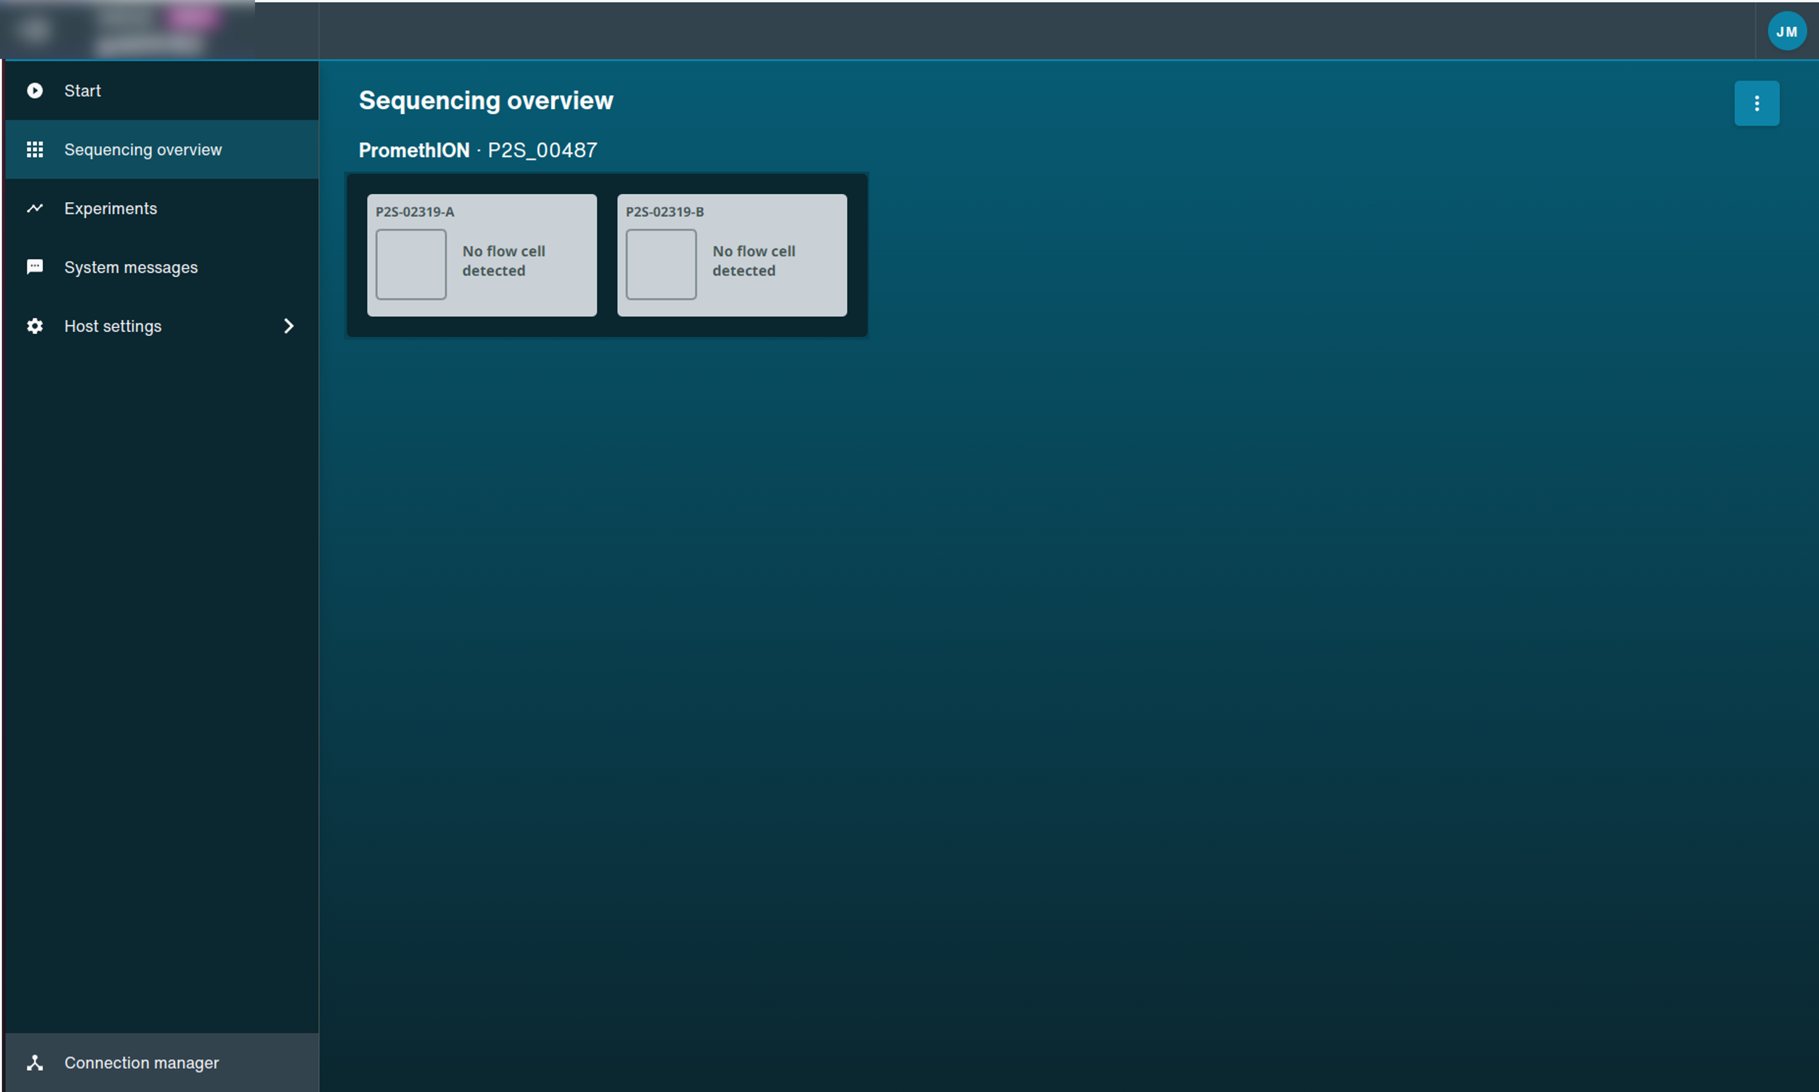Select the Sequencing overview menu label
Image resolution: width=1819 pixels, height=1092 pixels.
[143, 150]
